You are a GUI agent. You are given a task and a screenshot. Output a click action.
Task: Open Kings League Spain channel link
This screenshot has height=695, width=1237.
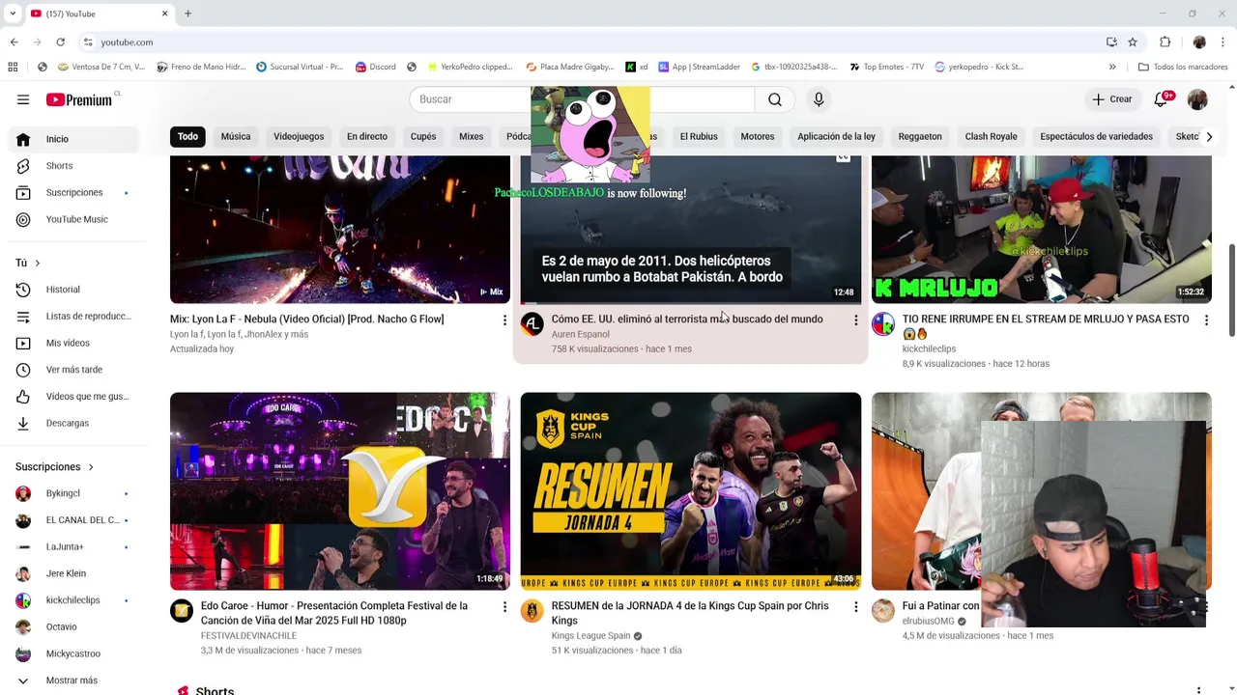(590, 635)
